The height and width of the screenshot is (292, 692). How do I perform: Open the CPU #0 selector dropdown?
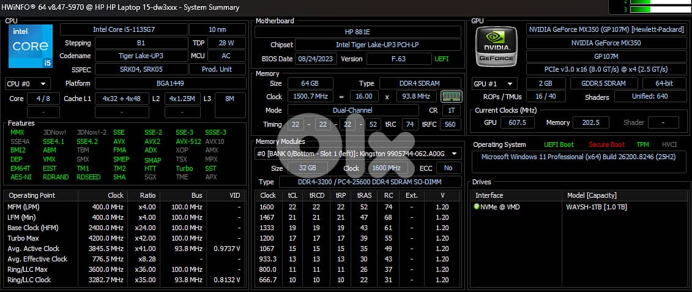(x=28, y=83)
